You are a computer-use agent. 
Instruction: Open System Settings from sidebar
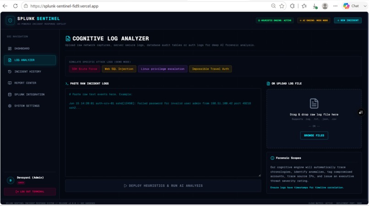pos(30,106)
